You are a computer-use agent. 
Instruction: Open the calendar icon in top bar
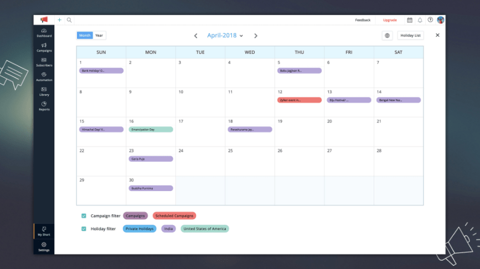(410, 20)
